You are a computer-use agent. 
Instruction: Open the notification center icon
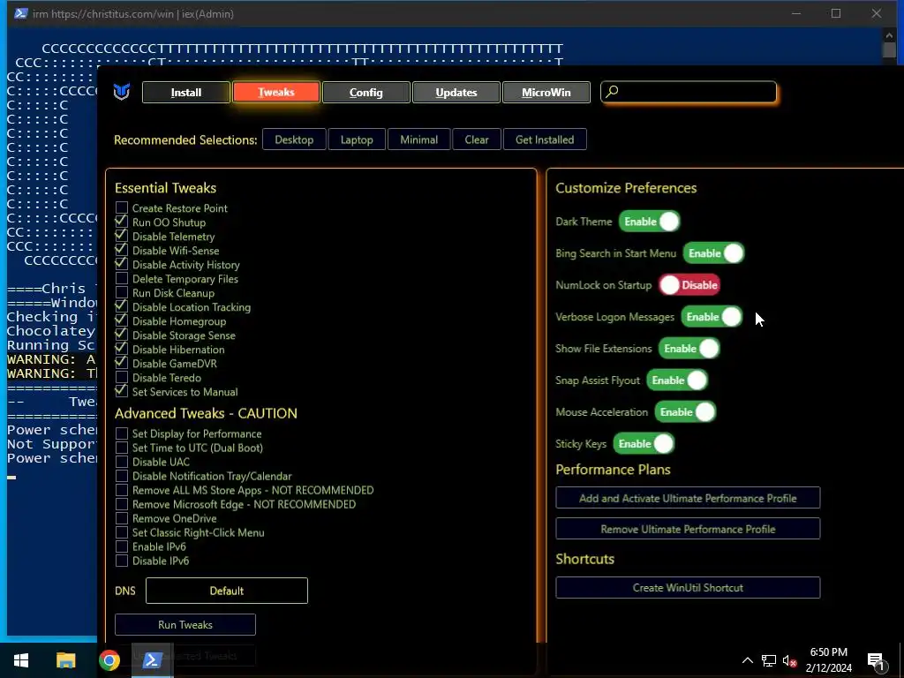[x=876, y=661]
